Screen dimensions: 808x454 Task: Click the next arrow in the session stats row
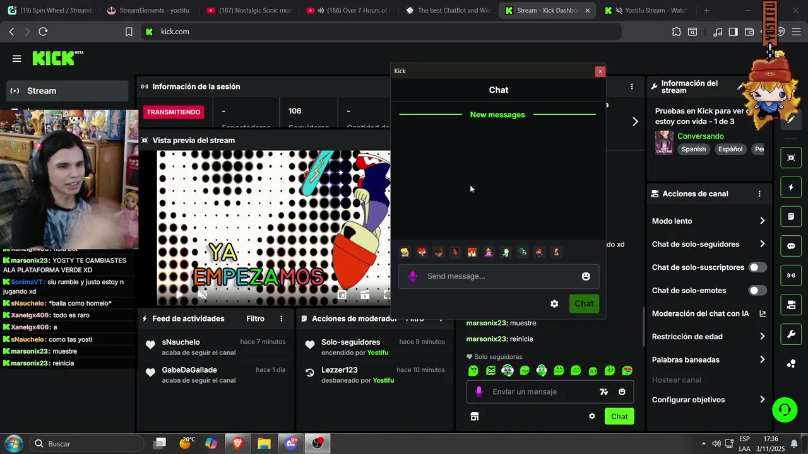click(635, 122)
